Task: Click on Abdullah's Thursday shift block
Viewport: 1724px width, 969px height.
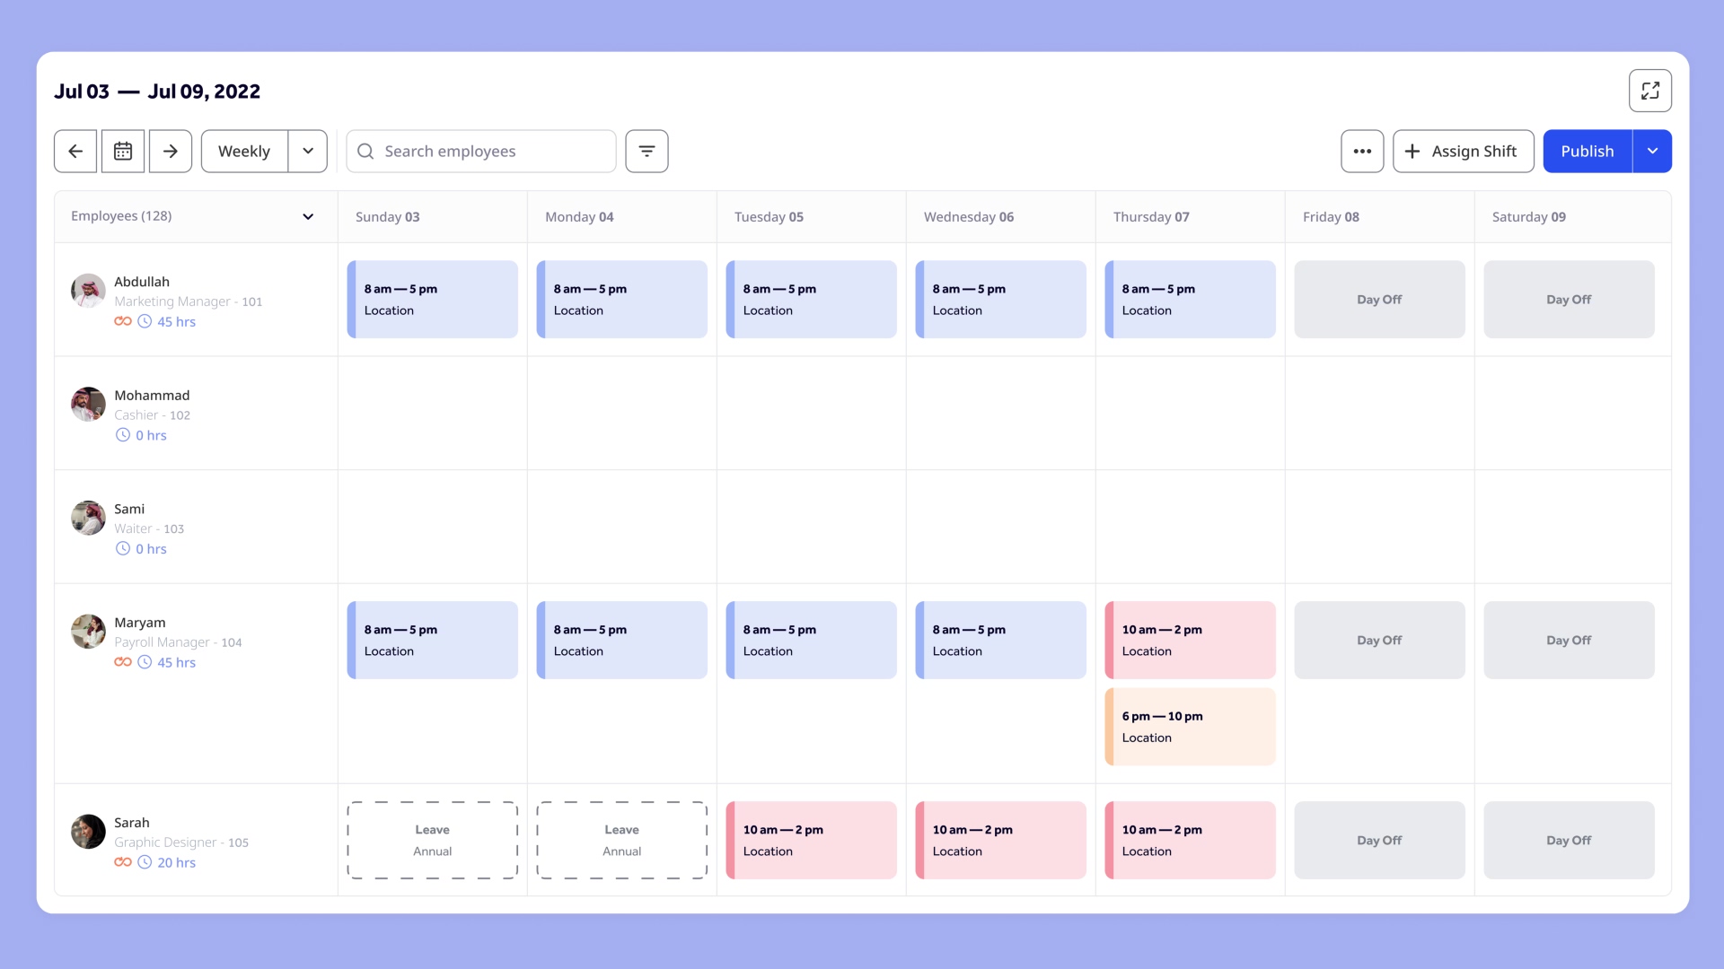Action: point(1190,298)
